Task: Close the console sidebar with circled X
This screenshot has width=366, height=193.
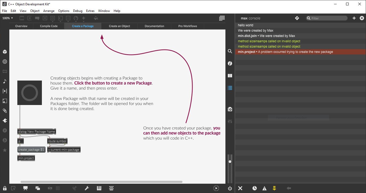Action: [x=362, y=18]
